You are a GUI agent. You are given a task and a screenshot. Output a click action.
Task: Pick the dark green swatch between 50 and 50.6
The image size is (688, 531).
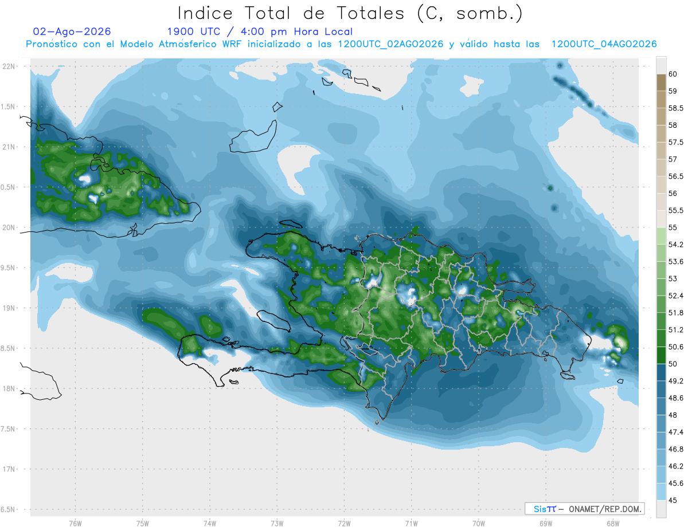point(661,355)
